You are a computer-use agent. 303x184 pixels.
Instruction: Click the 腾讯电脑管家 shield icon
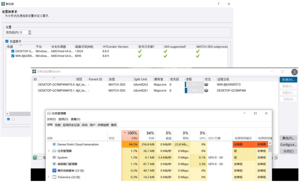click(55, 170)
